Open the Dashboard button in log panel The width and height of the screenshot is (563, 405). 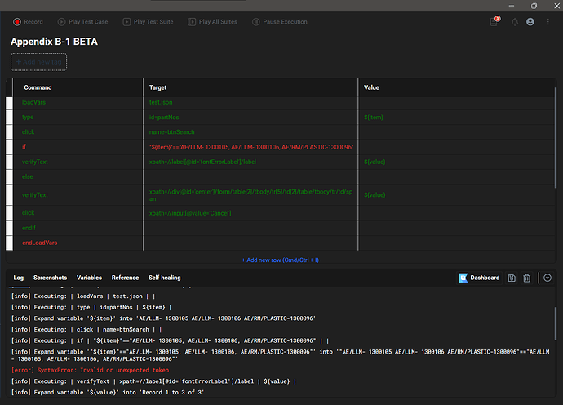479,278
